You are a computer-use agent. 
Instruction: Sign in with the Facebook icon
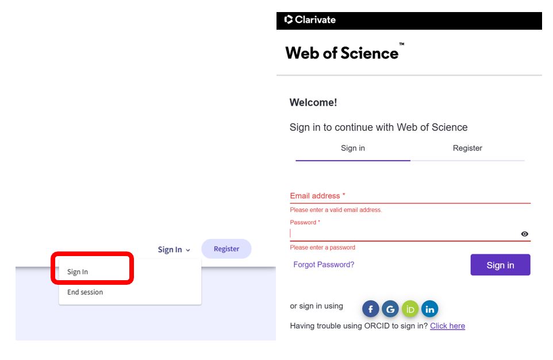tap(370, 309)
